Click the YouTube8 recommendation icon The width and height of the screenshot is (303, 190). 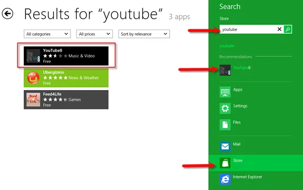(225, 70)
